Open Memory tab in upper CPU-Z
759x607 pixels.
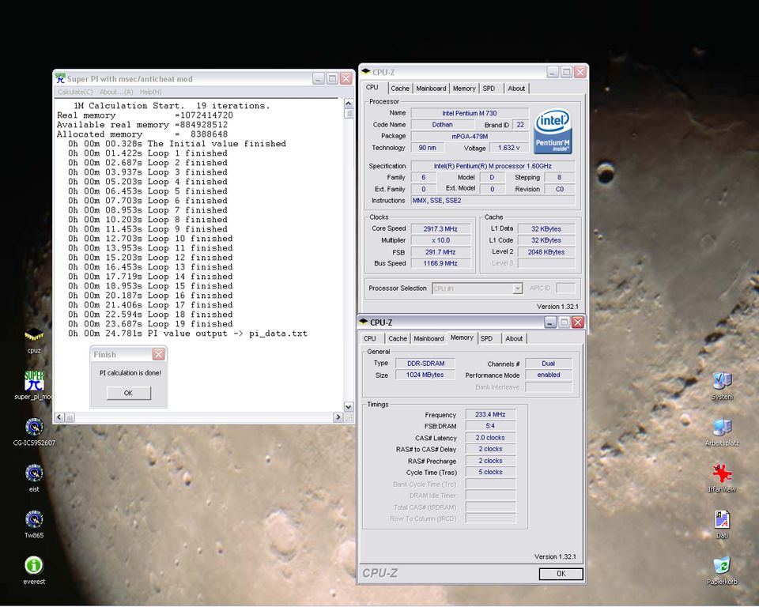(464, 89)
